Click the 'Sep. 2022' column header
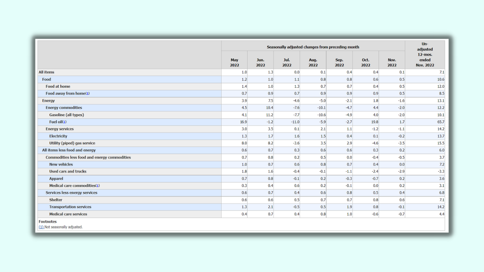Screen dimensions: 484x272 pos(339,62)
